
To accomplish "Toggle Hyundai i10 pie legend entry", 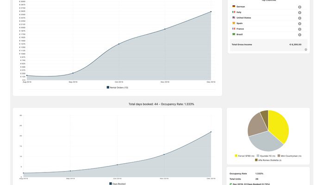I will point(266,156).
